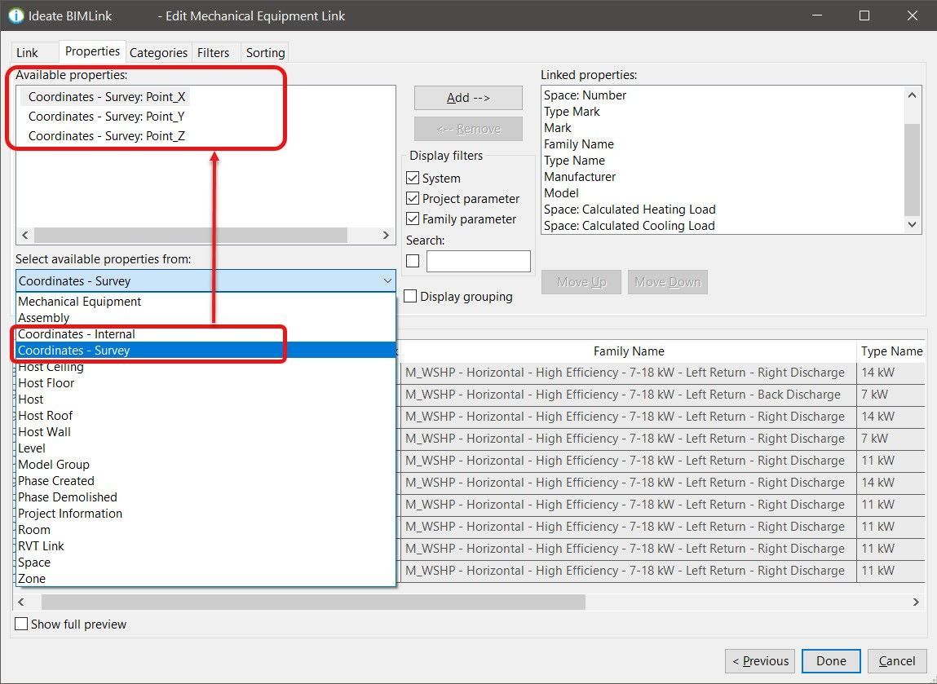
Task: Choose Host Roof from dropdown list
Action: pos(206,416)
